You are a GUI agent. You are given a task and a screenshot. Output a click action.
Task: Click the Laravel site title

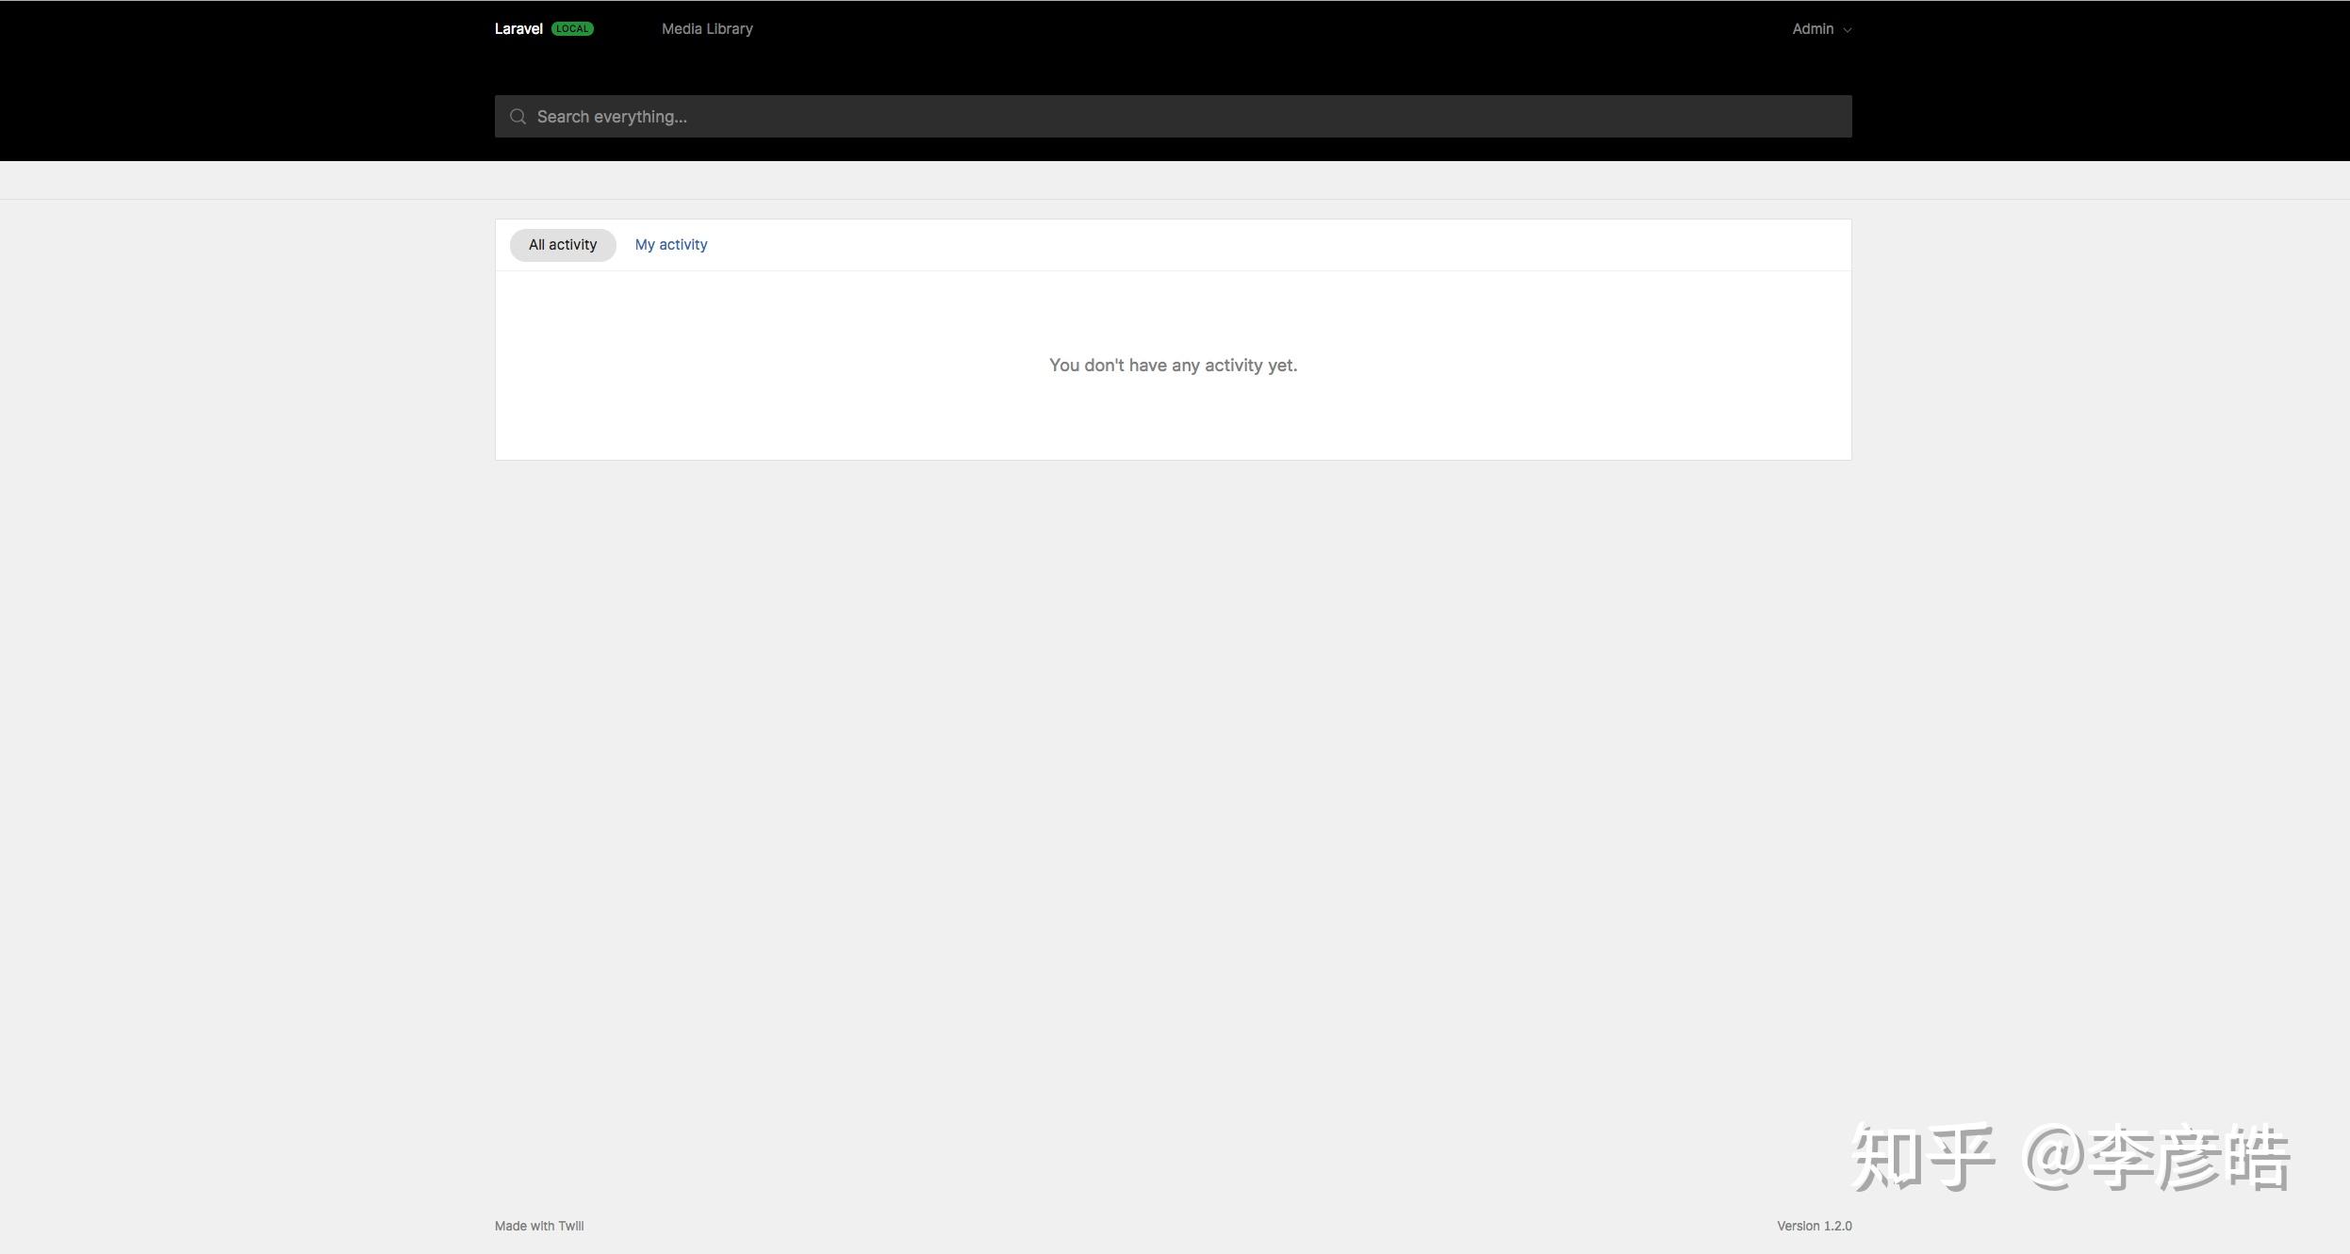(x=518, y=29)
